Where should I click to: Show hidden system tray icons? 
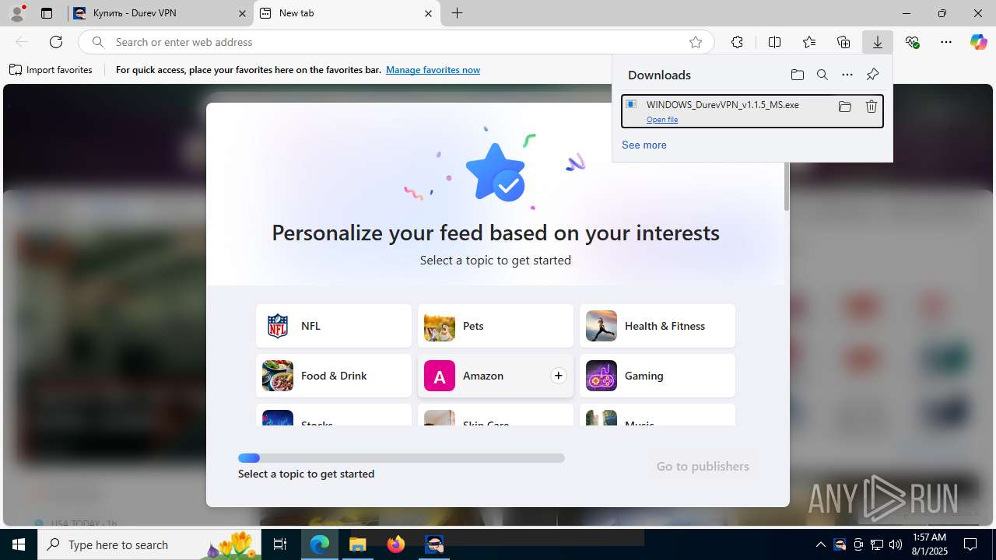820,544
